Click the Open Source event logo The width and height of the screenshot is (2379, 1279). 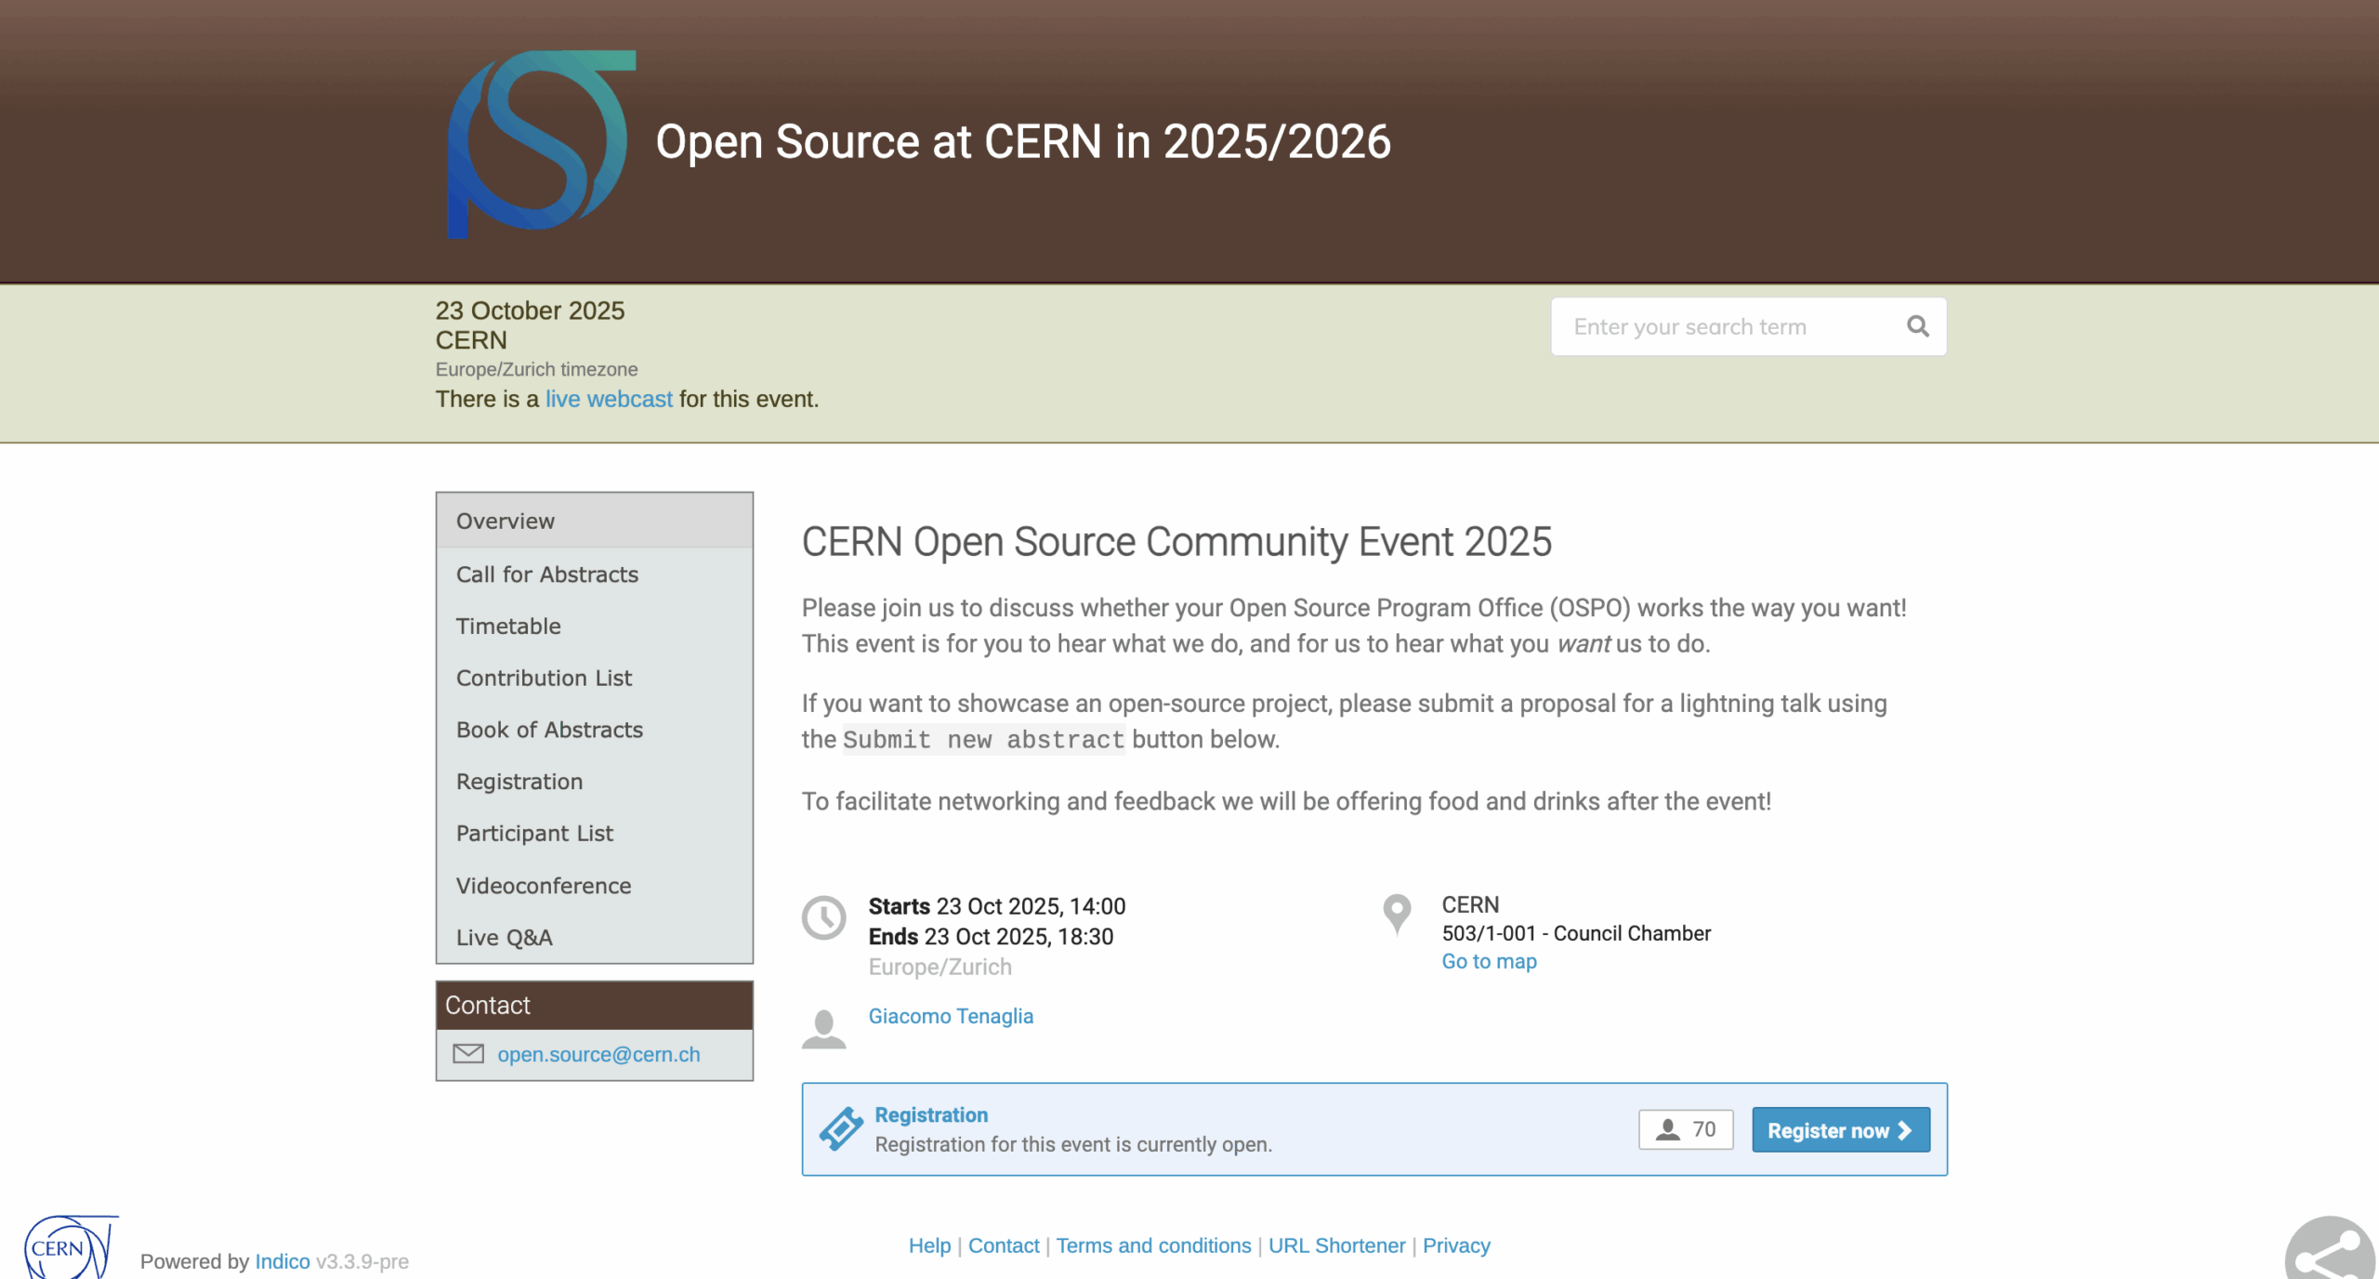coord(541,144)
